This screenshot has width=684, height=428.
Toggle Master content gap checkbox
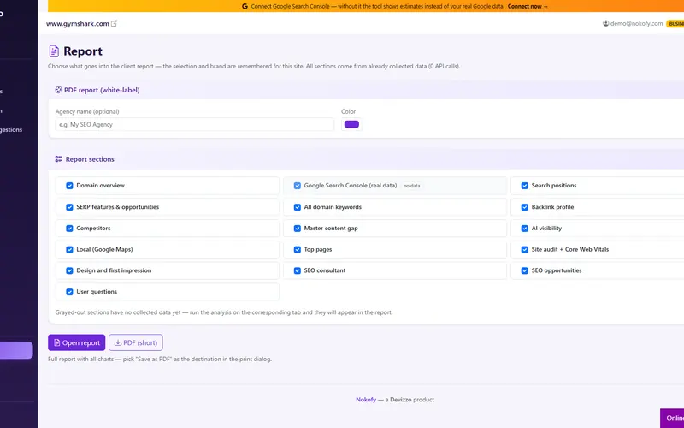[x=297, y=229]
